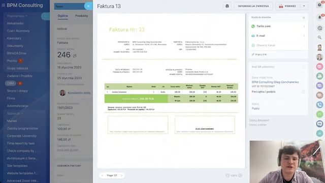Collapse the Aplikacje menu section

[15, 113]
